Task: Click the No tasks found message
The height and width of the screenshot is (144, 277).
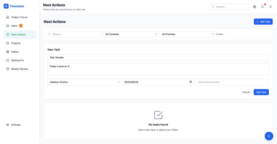Action: pyautogui.click(x=158, y=125)
